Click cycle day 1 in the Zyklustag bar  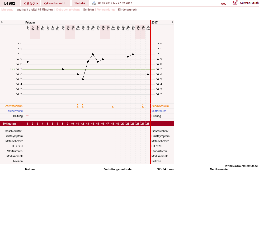pyautogui.click(x=27, y=124)
